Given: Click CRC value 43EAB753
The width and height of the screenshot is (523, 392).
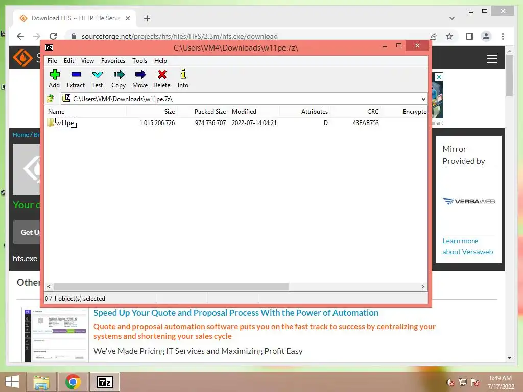Looking at the screenshot, I should point(366,122).
